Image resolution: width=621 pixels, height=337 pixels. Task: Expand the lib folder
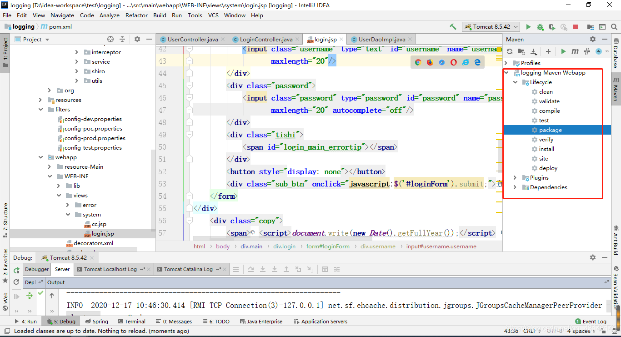(59, 186)
